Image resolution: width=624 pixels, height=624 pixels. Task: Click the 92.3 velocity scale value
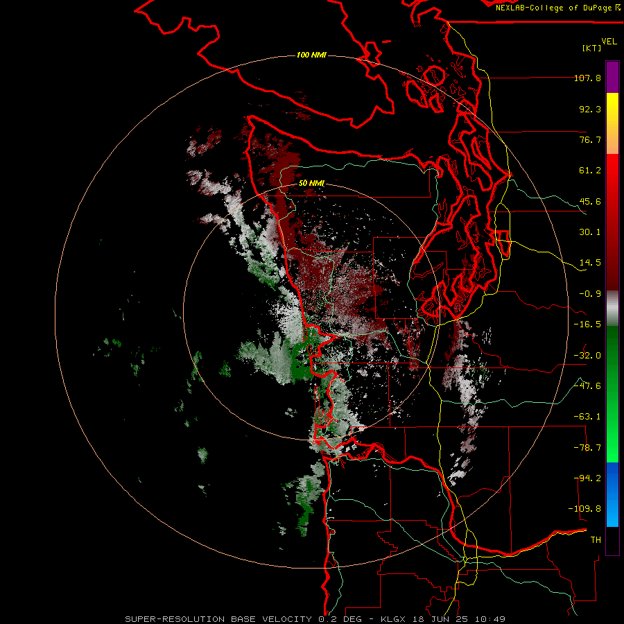click(590, 109)
